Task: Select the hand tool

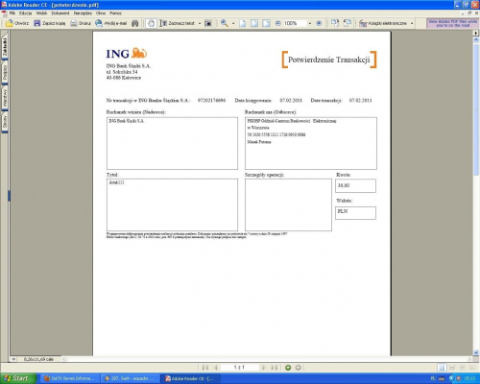Action: click(151, 23)
